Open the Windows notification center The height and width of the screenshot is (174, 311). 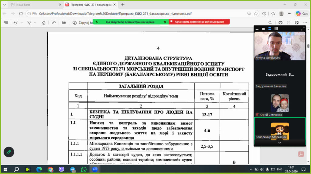point(303,169)
